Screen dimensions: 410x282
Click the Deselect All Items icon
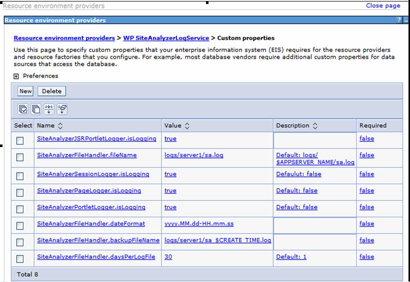pyautogui.click(x=36, y=109)
